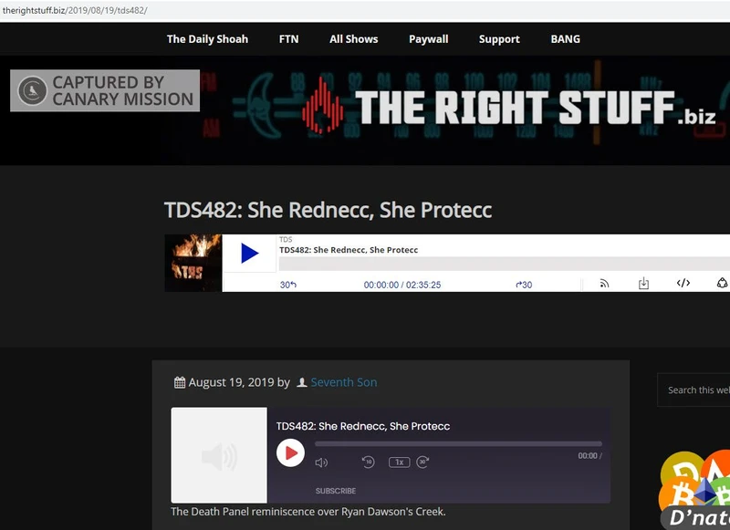
Task: Open The Daily Shoah menu item
Action: 207,39
